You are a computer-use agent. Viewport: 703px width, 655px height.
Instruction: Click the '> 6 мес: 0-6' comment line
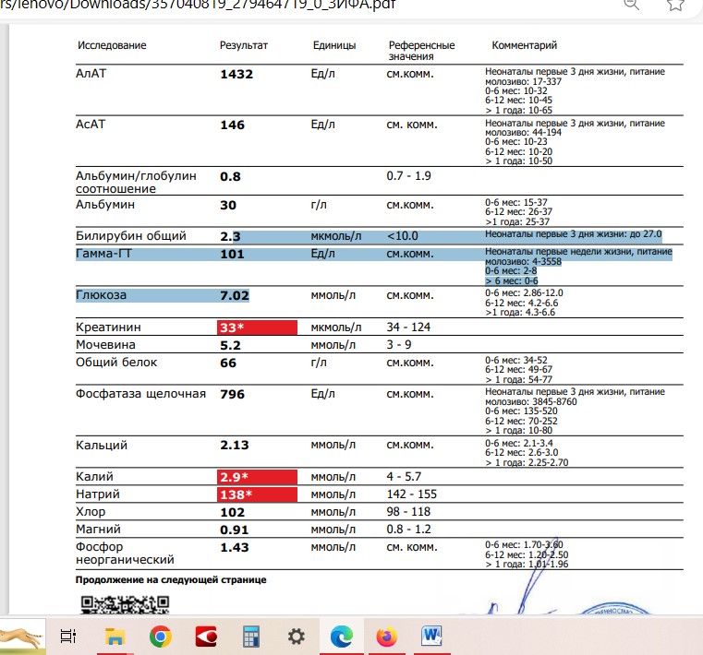(511, 281)
